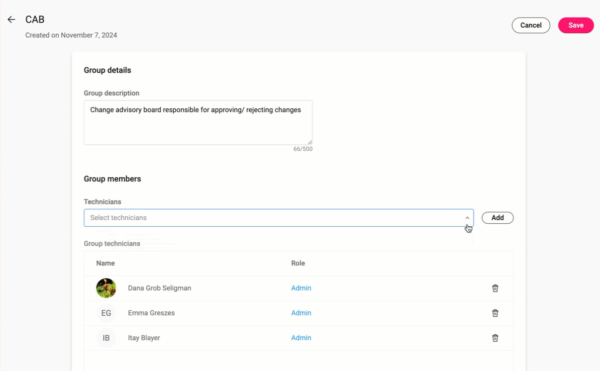Open Dana Grob Seligman's avatar photo
The width and height of the screenshot is (600, 371).
coord(106,288)
